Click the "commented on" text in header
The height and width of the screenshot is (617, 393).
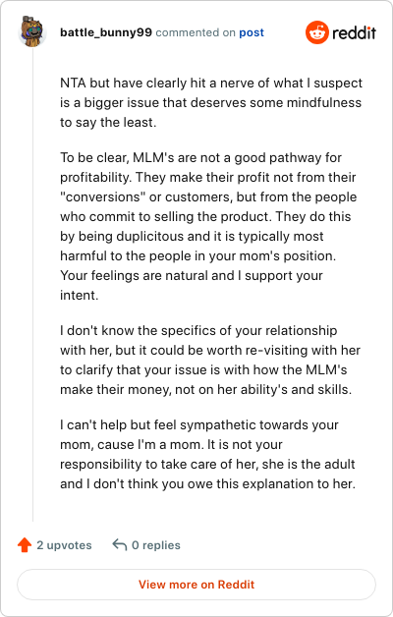[196, 32]
